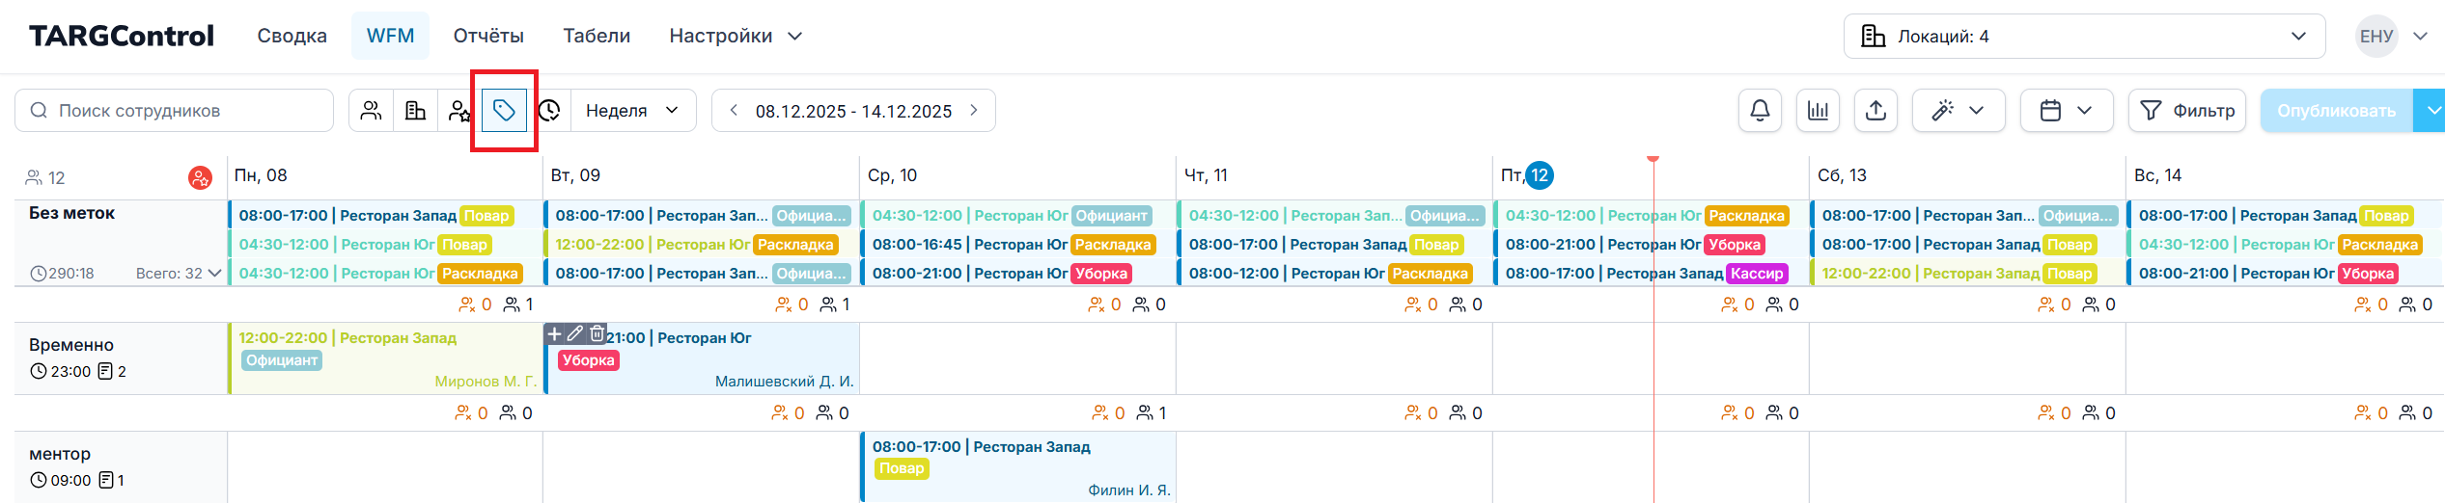The image size is (2445, 503).
Task: Edit the Tuesday Уборка shift (pencil icon)
Action: (x=575, y=333)
